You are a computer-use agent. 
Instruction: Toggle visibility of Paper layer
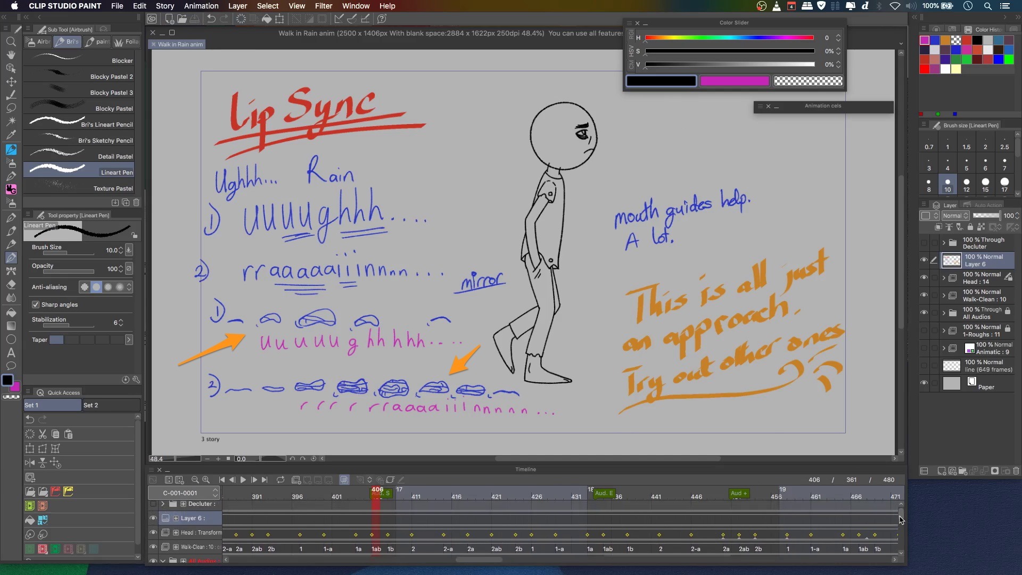coord(924,383)
